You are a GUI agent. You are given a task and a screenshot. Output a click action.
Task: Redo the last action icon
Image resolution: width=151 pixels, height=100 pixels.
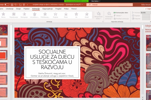tap(20, 5)
